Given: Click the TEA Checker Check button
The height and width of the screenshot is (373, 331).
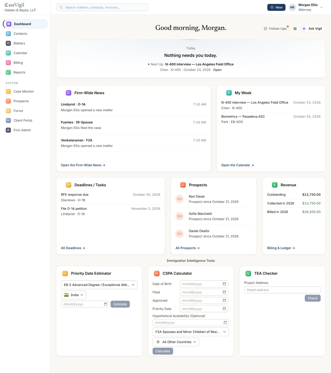Looking at the screenshot, I should (x=312, y=298).
